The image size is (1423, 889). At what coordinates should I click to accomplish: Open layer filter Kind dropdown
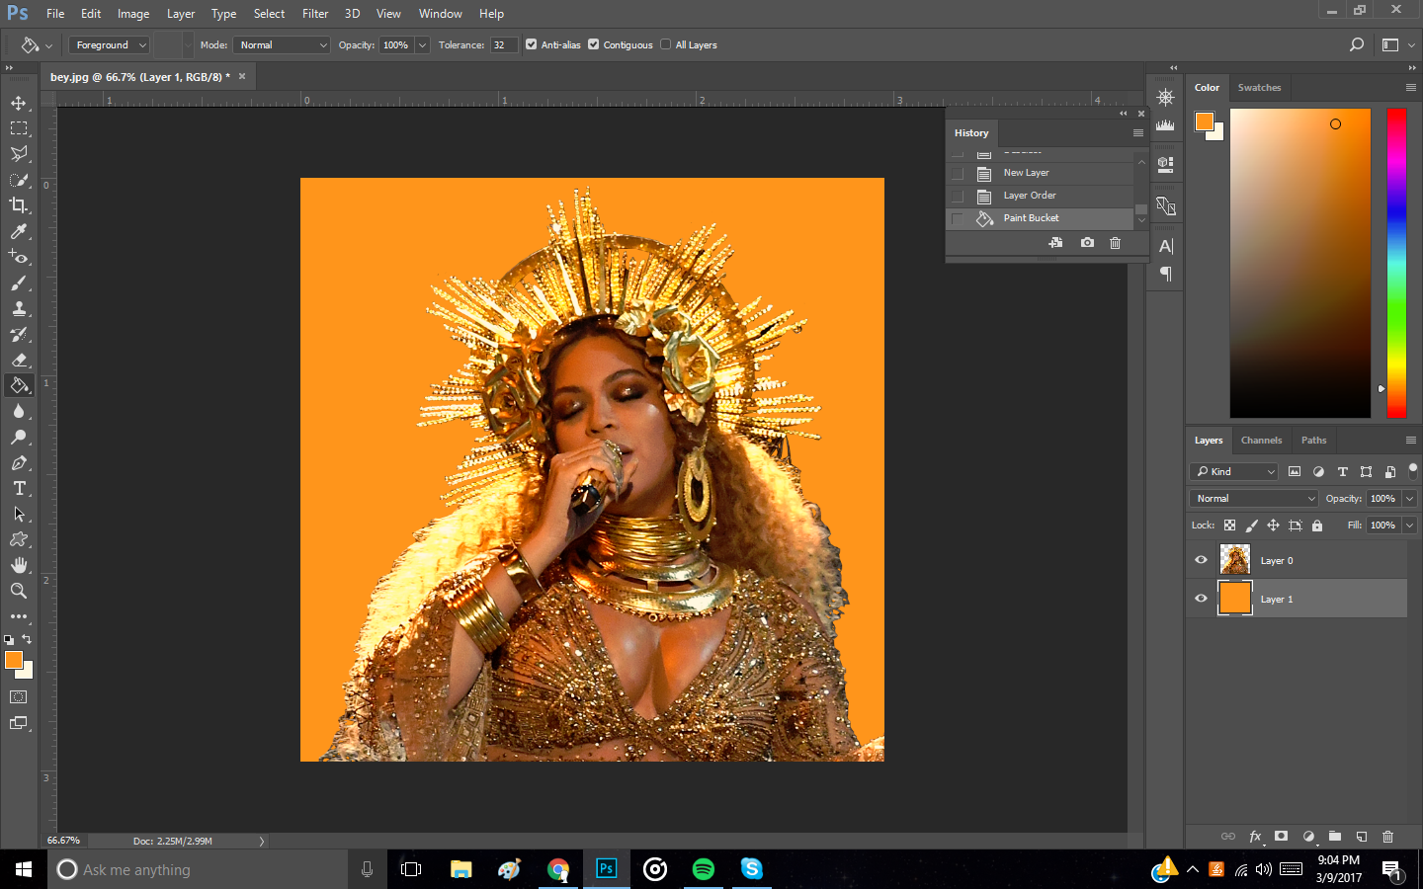1234,472
